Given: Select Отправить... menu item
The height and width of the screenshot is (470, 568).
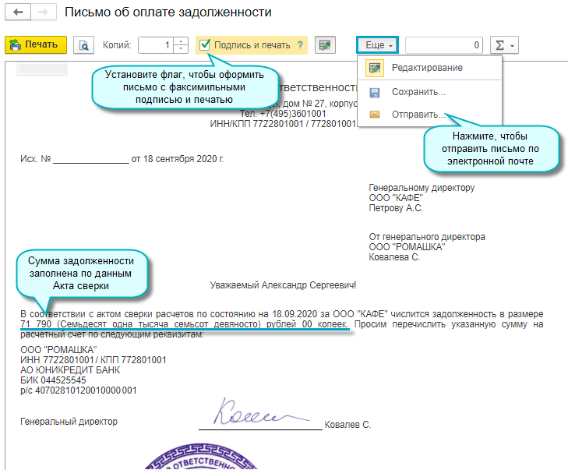Looking at the screenshot, I should pyautogui.click(x=429, y=115).
